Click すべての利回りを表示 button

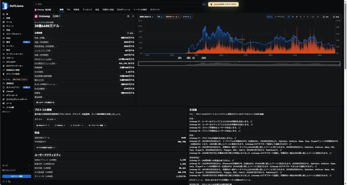pyautogui.click(x=46, y=147)
